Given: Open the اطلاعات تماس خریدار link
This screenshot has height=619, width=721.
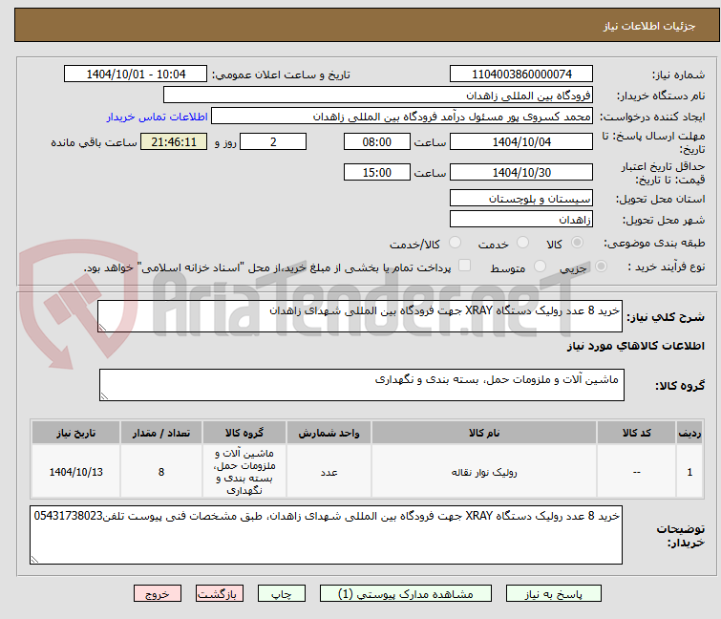Looking at the screenshot, I should tap(158, 117).
